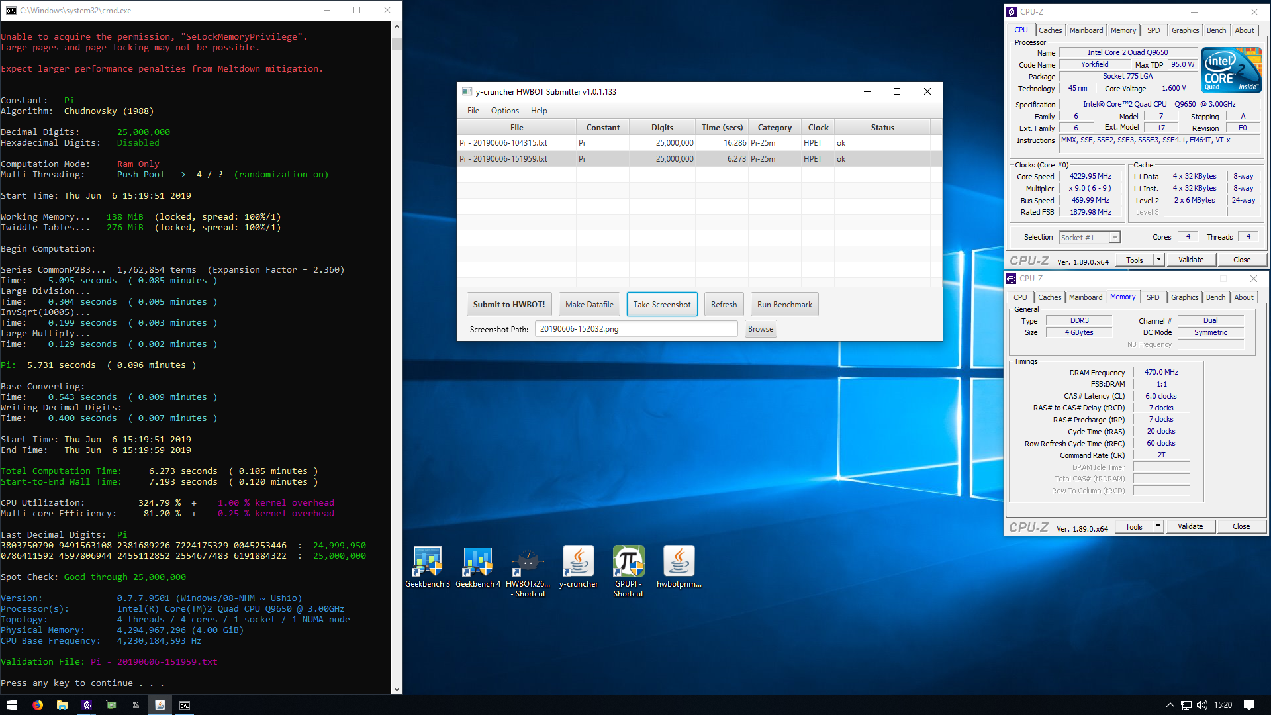Select the GPUPI shortcut icon

[629, 572]
